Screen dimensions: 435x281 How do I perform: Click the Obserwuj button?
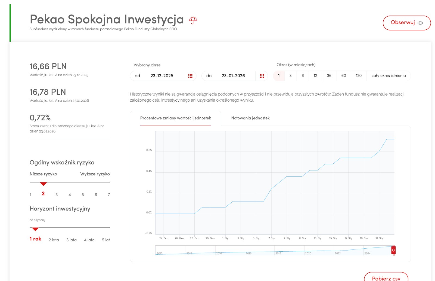point(407,23)
